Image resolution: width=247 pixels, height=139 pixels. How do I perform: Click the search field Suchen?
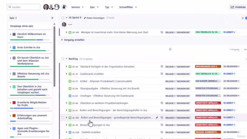tap(24, 7)
